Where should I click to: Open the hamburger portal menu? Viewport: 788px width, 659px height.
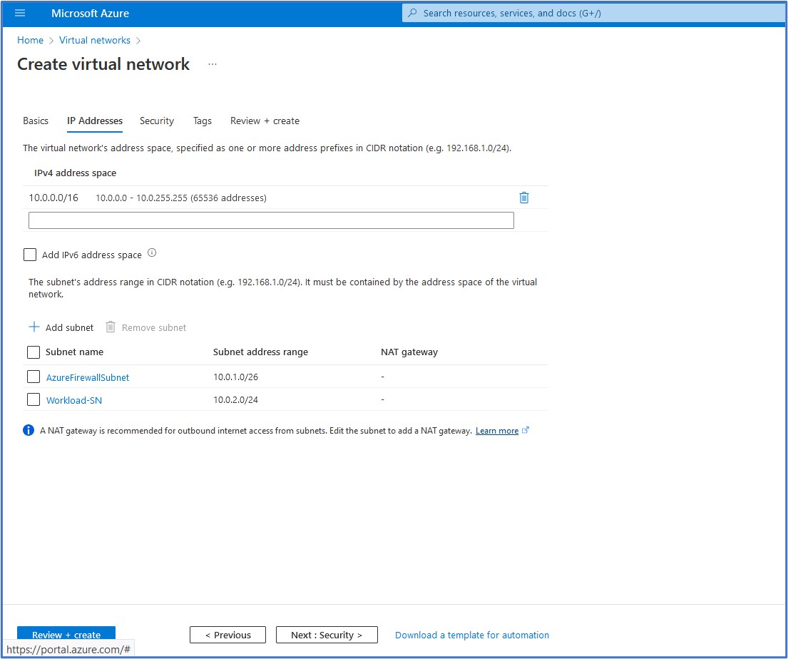(20, 14)
